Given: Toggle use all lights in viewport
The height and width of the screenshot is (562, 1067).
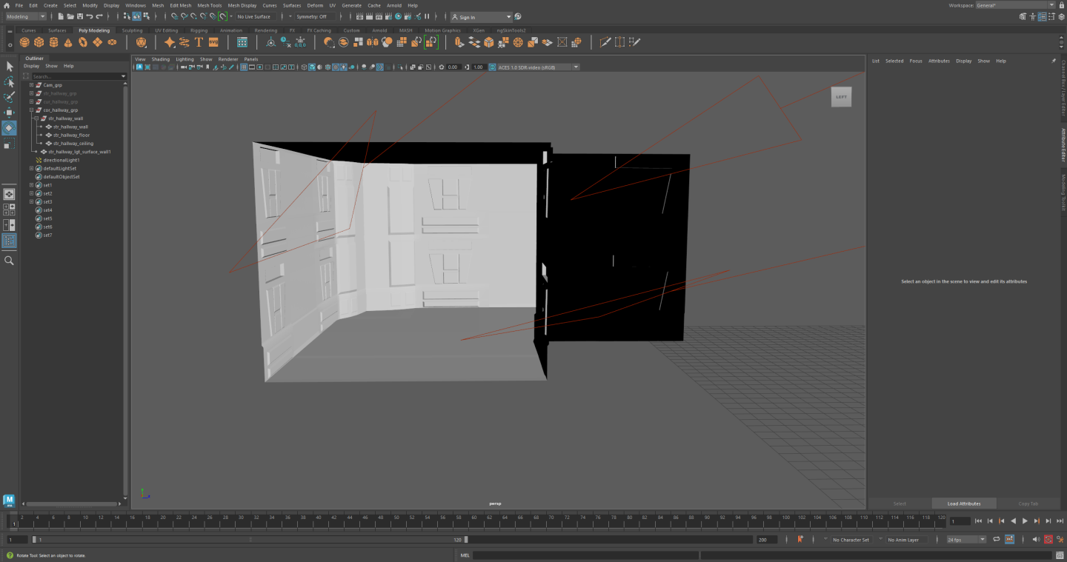Looking at the screenshot, I should (x=343, y=67).
